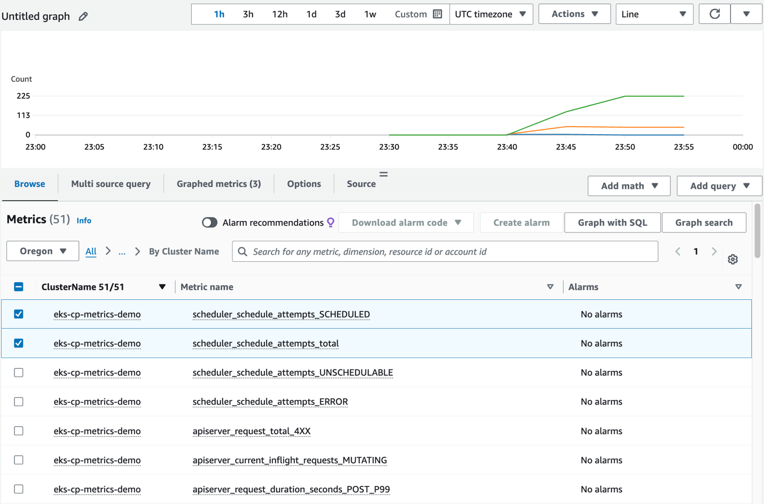Click the search magnifier in the metrics search bar
This screenshot has height=504, width=764.
click(x=242, y=251)
